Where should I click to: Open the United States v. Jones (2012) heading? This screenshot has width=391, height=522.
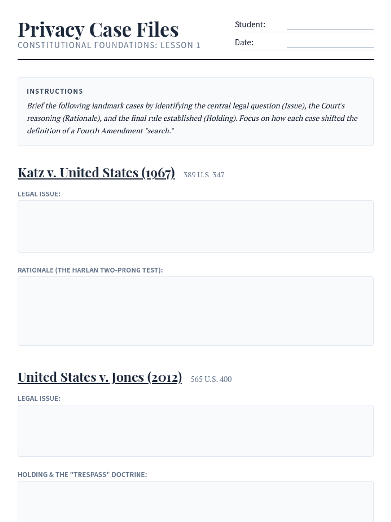point(100,377)
